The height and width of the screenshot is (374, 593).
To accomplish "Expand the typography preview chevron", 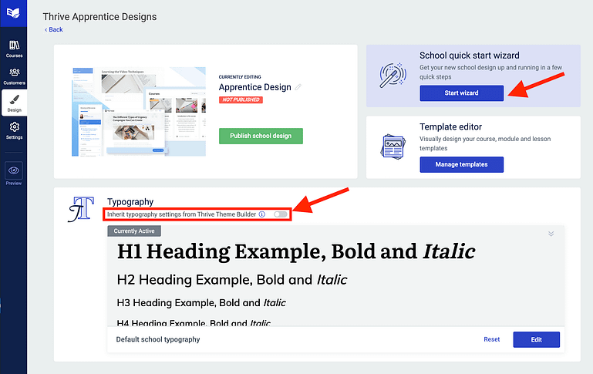I will pos(551,234).
